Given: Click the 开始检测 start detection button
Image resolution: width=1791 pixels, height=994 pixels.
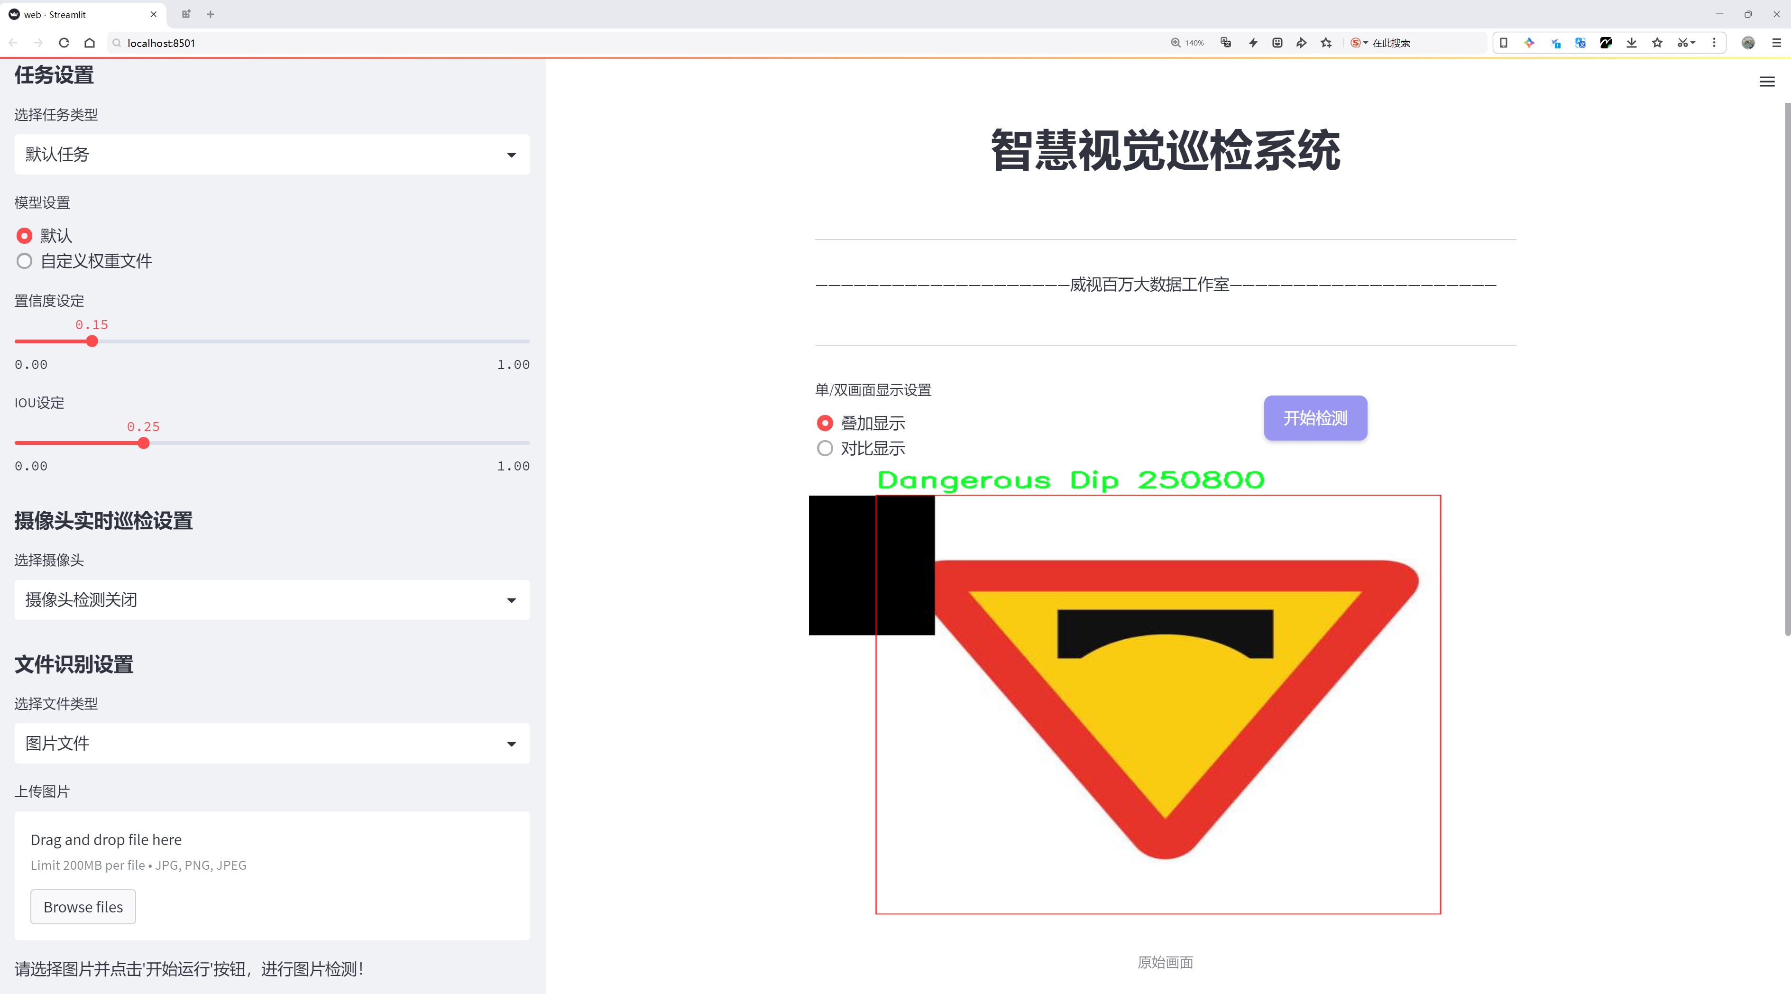Looking at the screenshot, I should tap(1315, 418).
